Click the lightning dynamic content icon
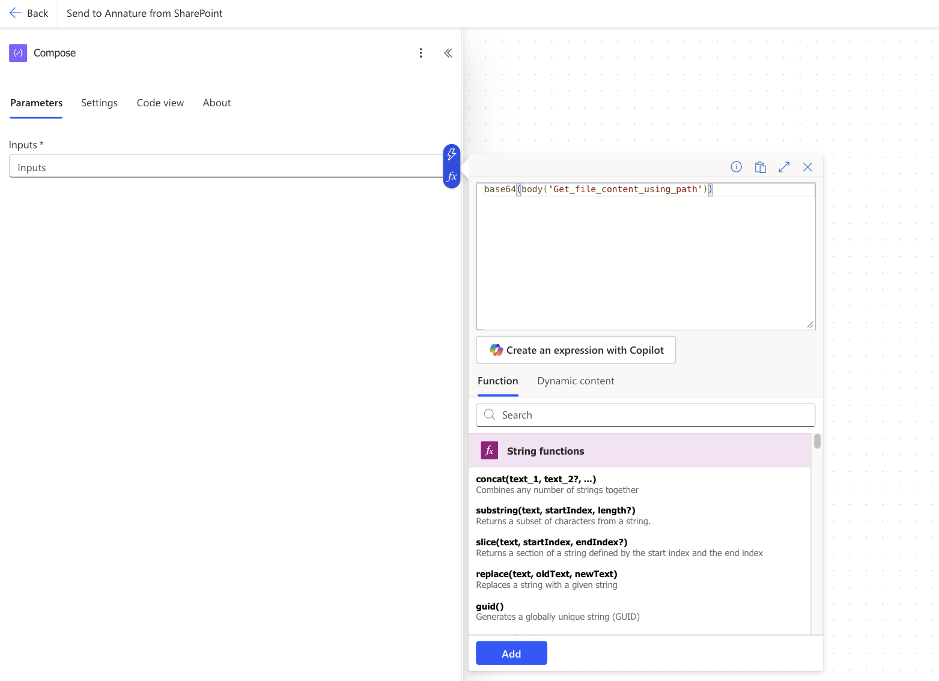The image size is (939, 681). pos(452,154)
